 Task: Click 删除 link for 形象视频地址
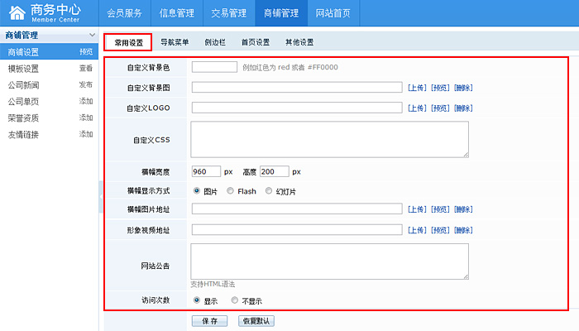464,230
